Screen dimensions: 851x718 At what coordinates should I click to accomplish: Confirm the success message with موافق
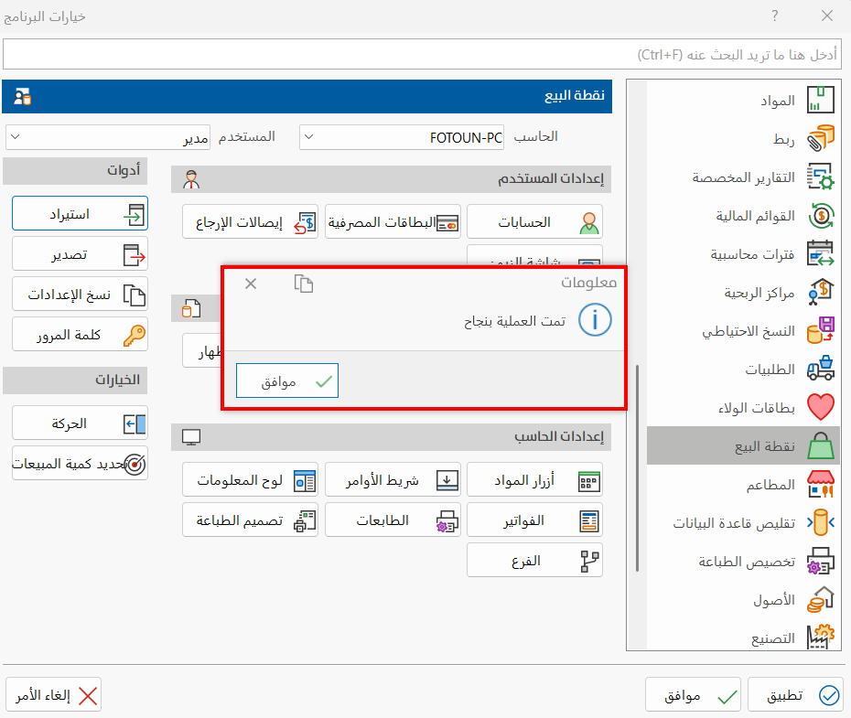286,380
